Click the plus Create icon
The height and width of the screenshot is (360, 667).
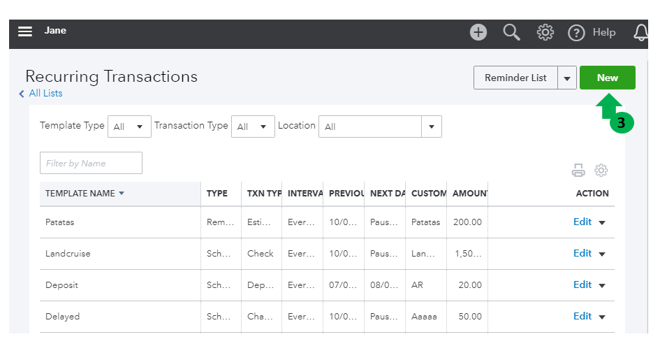click(x=478, y=32)
